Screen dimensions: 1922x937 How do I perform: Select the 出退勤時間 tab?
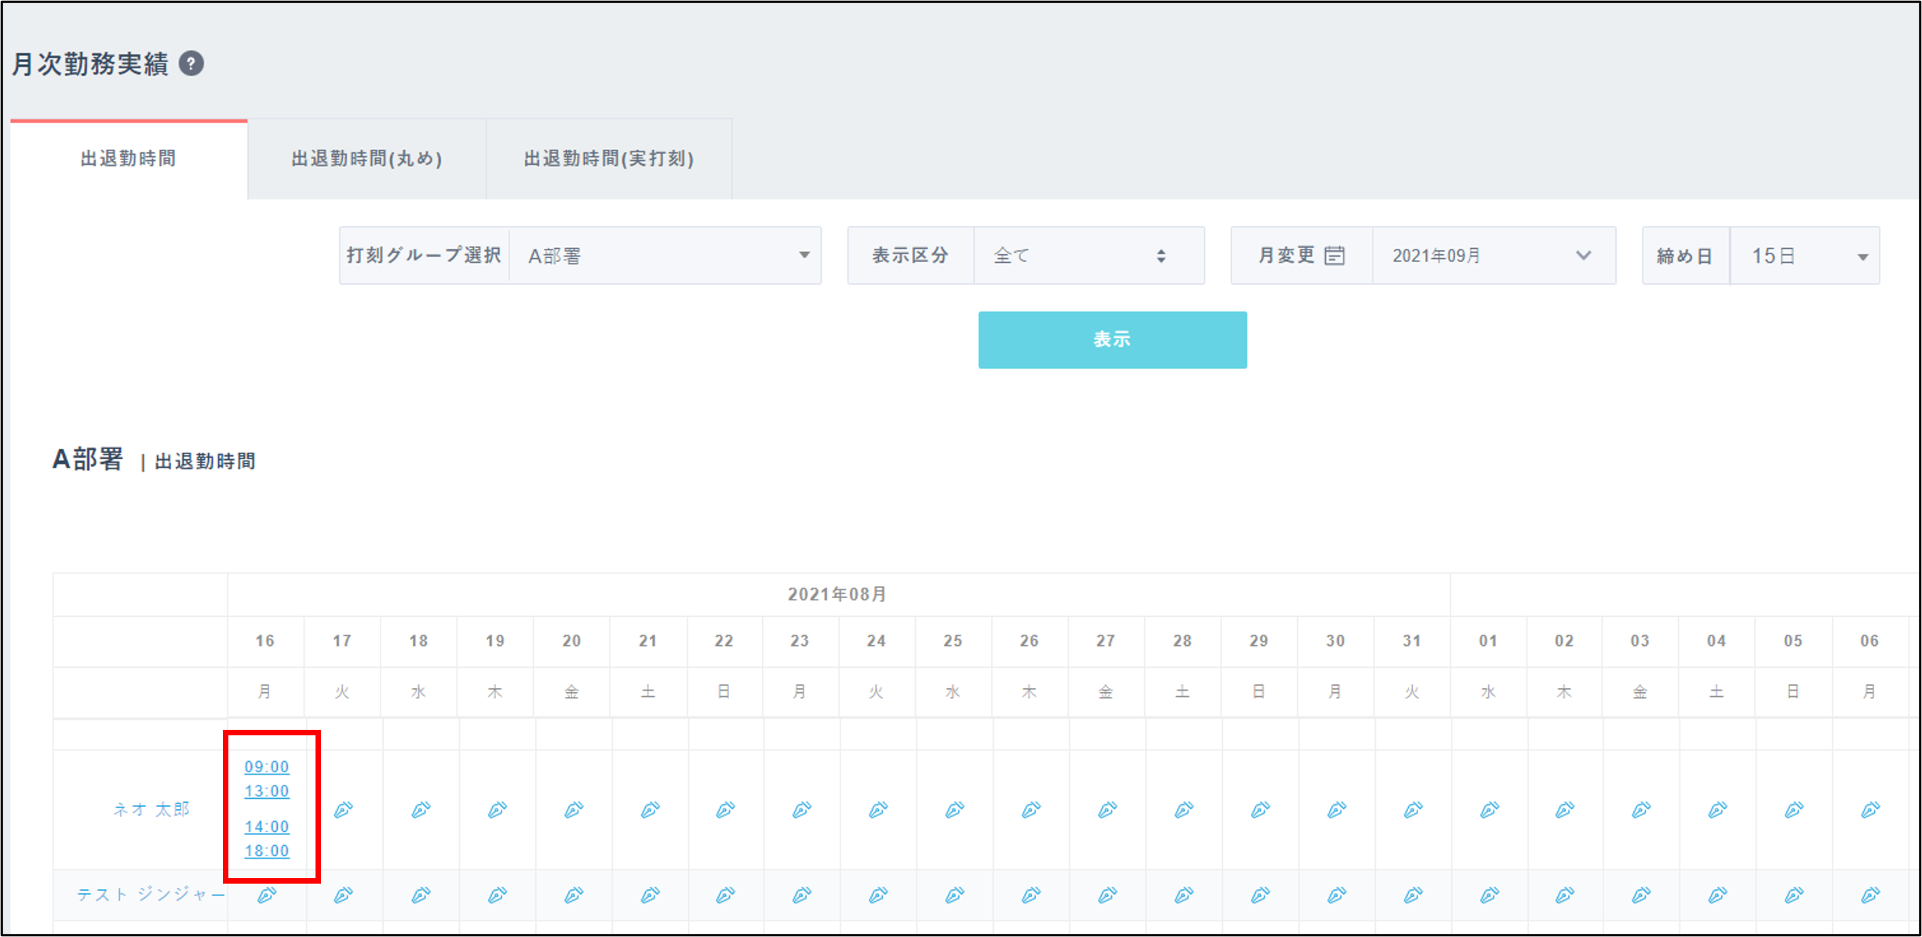[x=129, y=159]
